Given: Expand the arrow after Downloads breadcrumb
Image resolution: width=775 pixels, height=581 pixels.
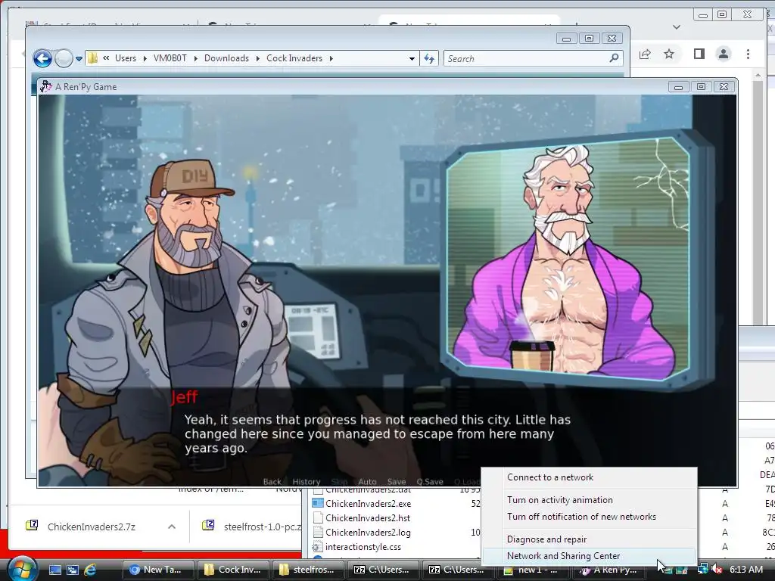Looking at the screenshot, I should [x=257, y=58].
